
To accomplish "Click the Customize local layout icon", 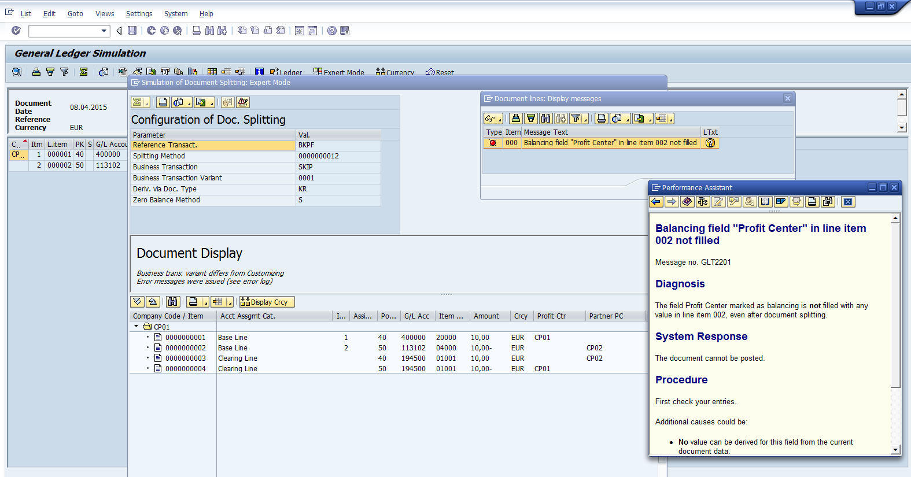I will (x=345, y=31).
